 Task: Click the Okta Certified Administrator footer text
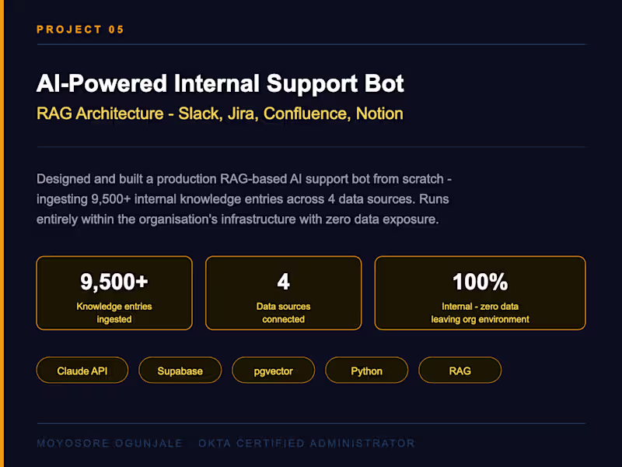coord(306,443)
